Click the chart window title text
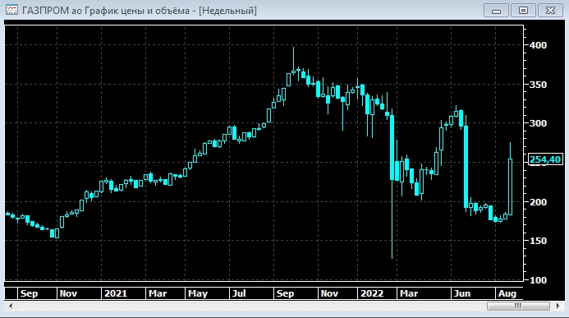Image resolution: width=569 pixels, height=318 pixels. [x=140, y=11]
